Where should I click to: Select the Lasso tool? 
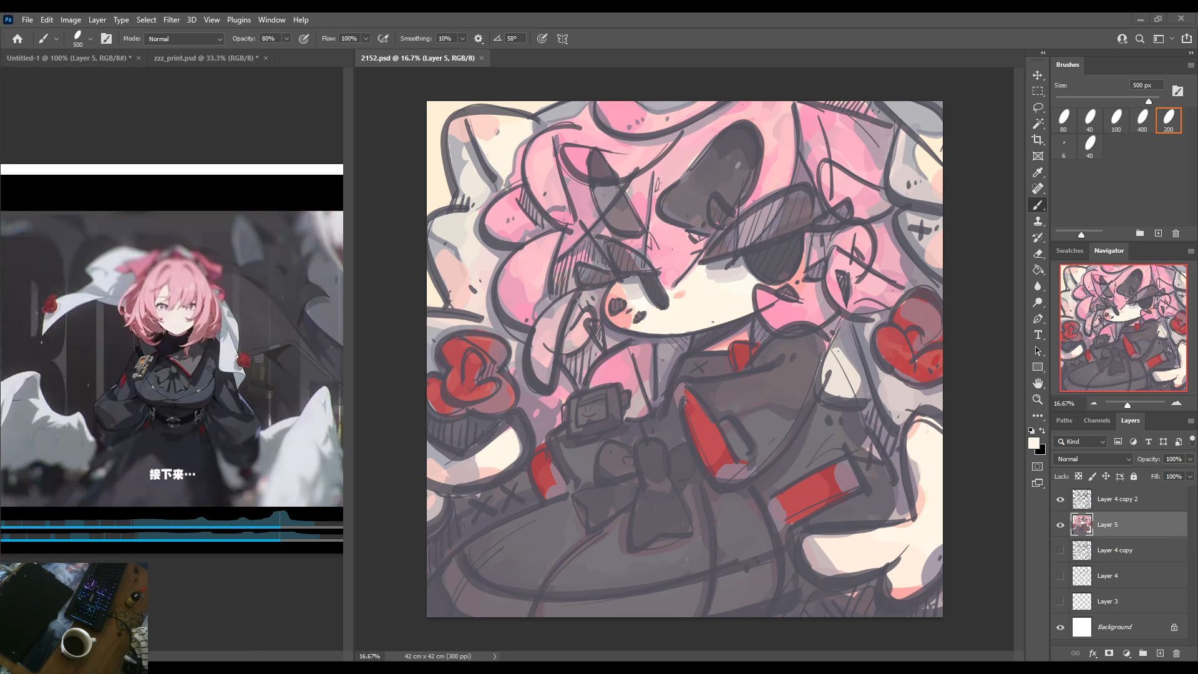pos(1038,107)
